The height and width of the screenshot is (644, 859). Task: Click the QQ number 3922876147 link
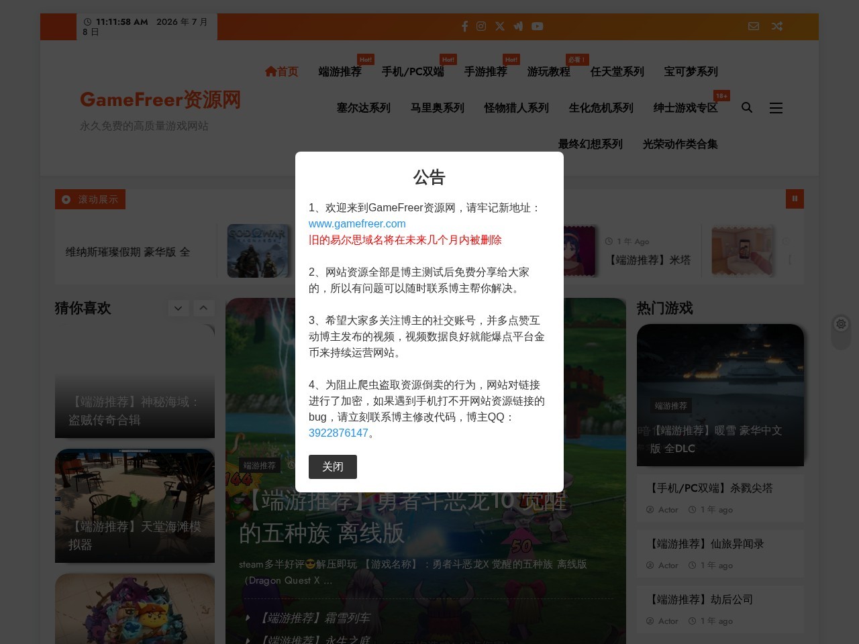click(338, 433)
